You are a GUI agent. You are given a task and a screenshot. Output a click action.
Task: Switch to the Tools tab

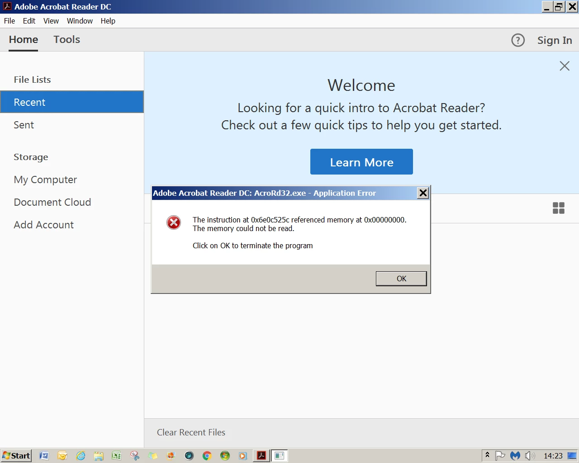pyautogui.click(x=67, y=40)
